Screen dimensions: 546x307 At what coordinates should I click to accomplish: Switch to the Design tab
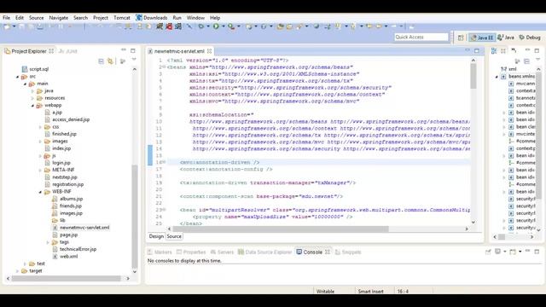pyautogui.click(x=156, y=236)
